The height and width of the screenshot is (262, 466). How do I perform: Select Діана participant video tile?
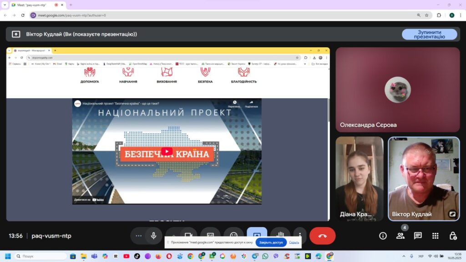point(360,179)
